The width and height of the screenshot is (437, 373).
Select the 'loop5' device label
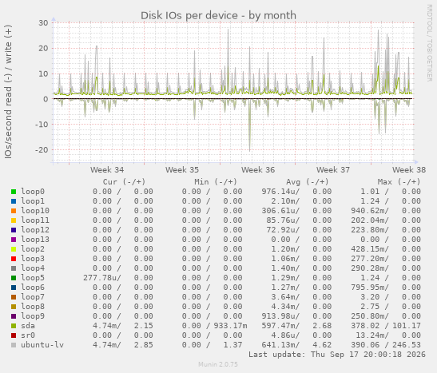33,277
